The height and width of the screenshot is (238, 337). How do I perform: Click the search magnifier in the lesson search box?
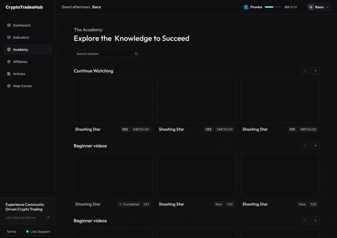[x=136, y=54]
